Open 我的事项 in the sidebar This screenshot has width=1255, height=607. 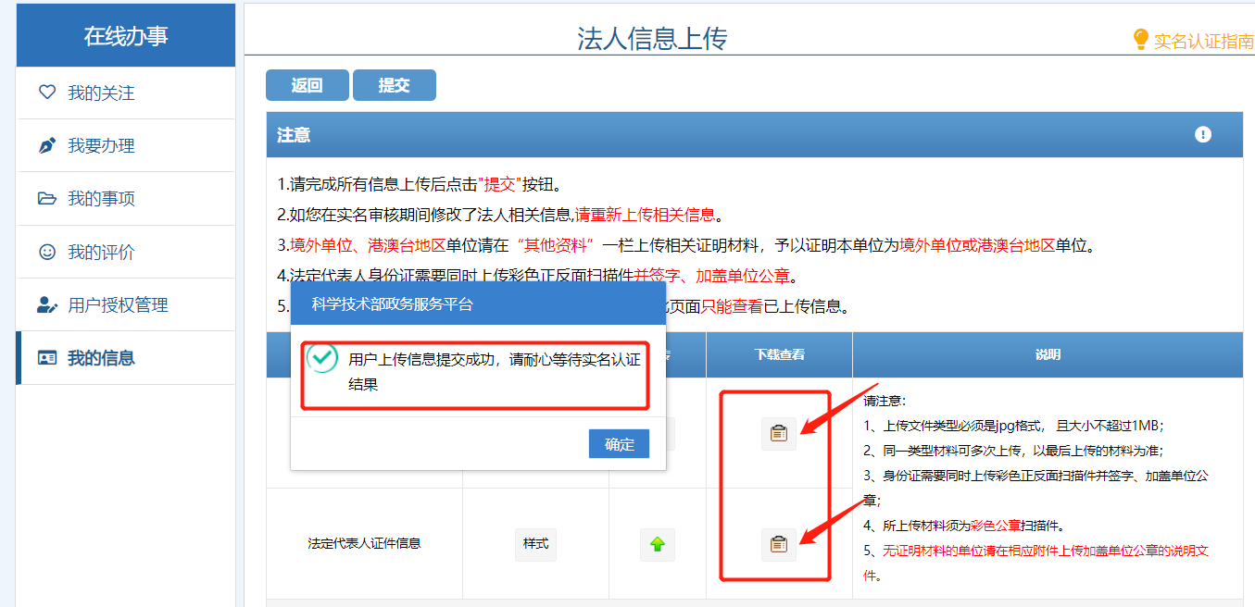(102, 199)
